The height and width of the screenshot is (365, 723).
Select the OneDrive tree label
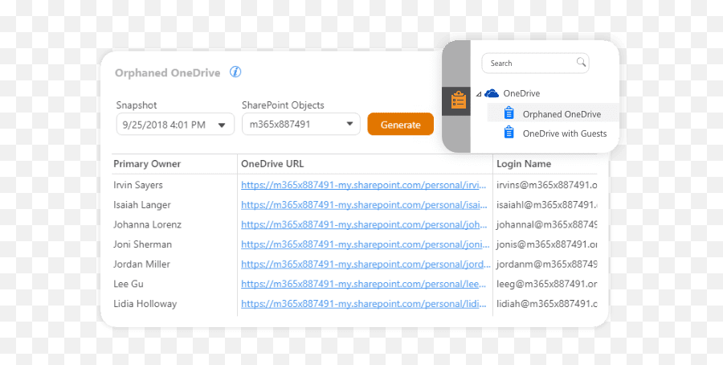tap(521, 93)
